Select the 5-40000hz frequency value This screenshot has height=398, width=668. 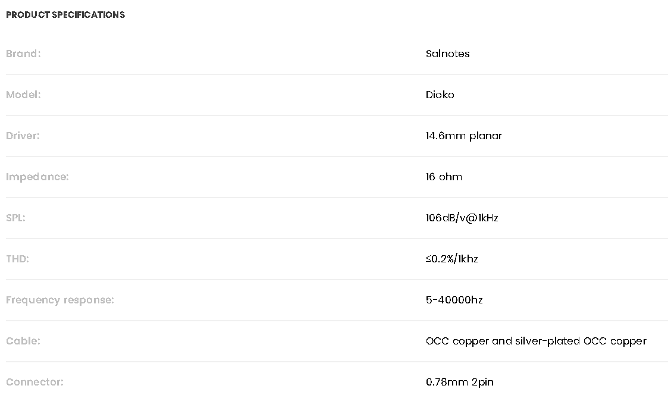click(x=454, y=300)
